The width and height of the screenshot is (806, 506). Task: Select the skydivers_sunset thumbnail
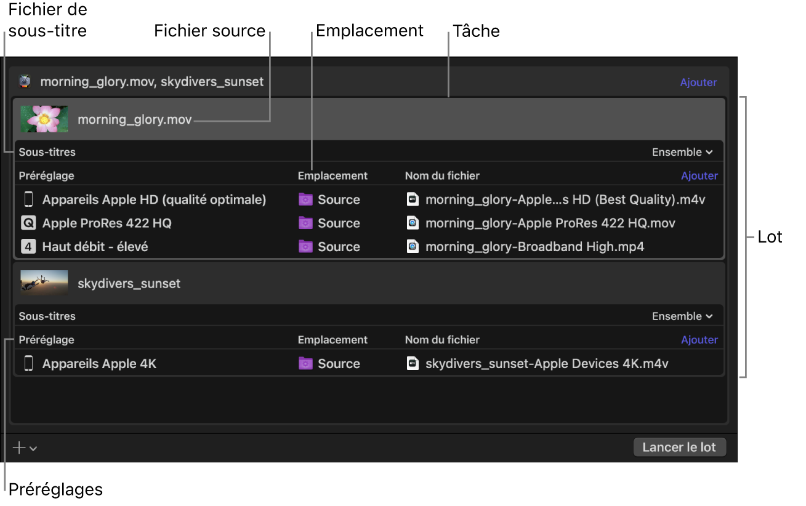pyautogui.click(x=44, y=283)
